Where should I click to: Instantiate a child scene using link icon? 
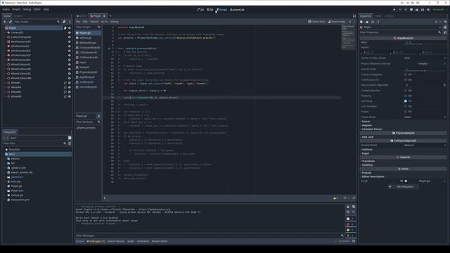11,22
